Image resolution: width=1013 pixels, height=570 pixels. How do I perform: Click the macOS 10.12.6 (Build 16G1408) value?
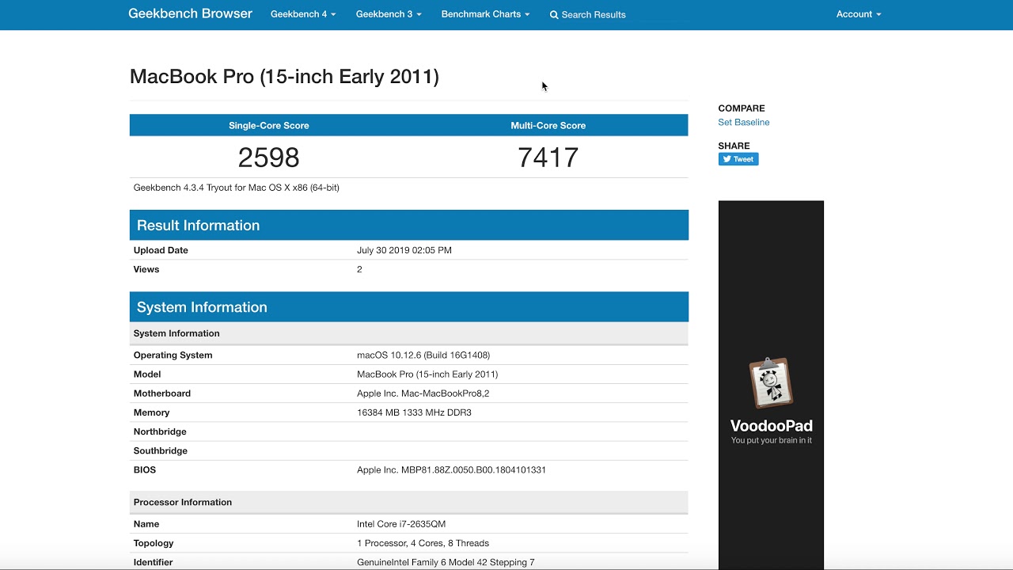pos(423,355)
